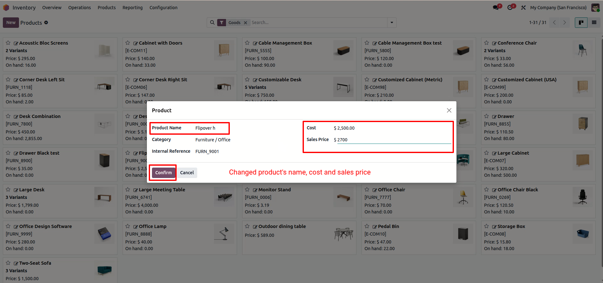Edit the Sales Price field
Screen dimensions: 603x283
coord(394,140)
